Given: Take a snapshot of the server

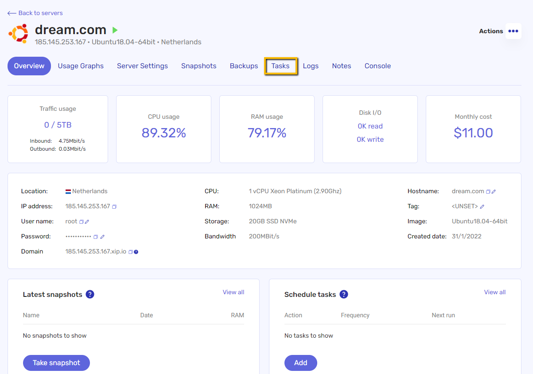Looking at the screenshot, I should (56, 363).
